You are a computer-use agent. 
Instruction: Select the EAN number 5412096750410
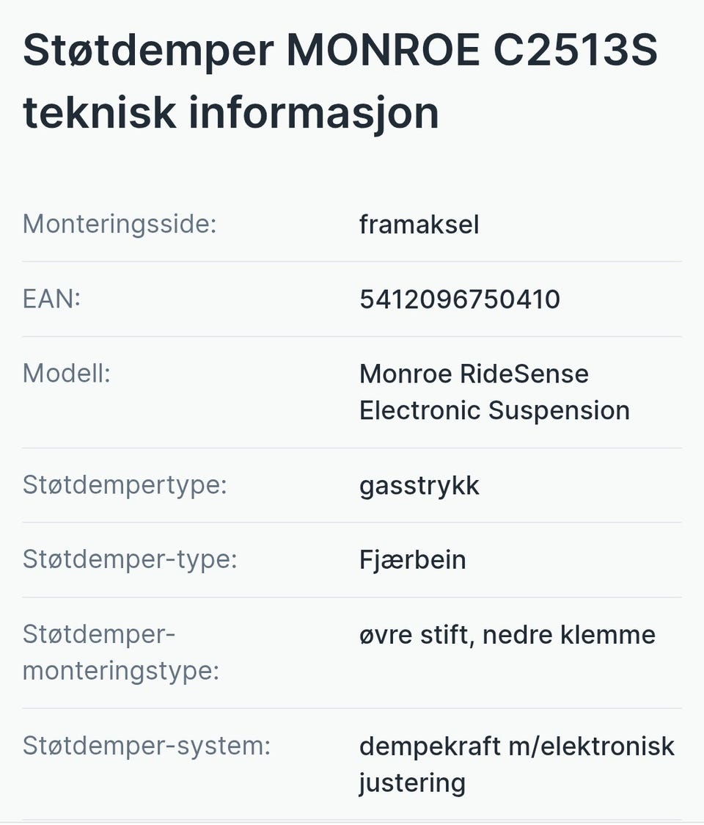coord(459,299)
